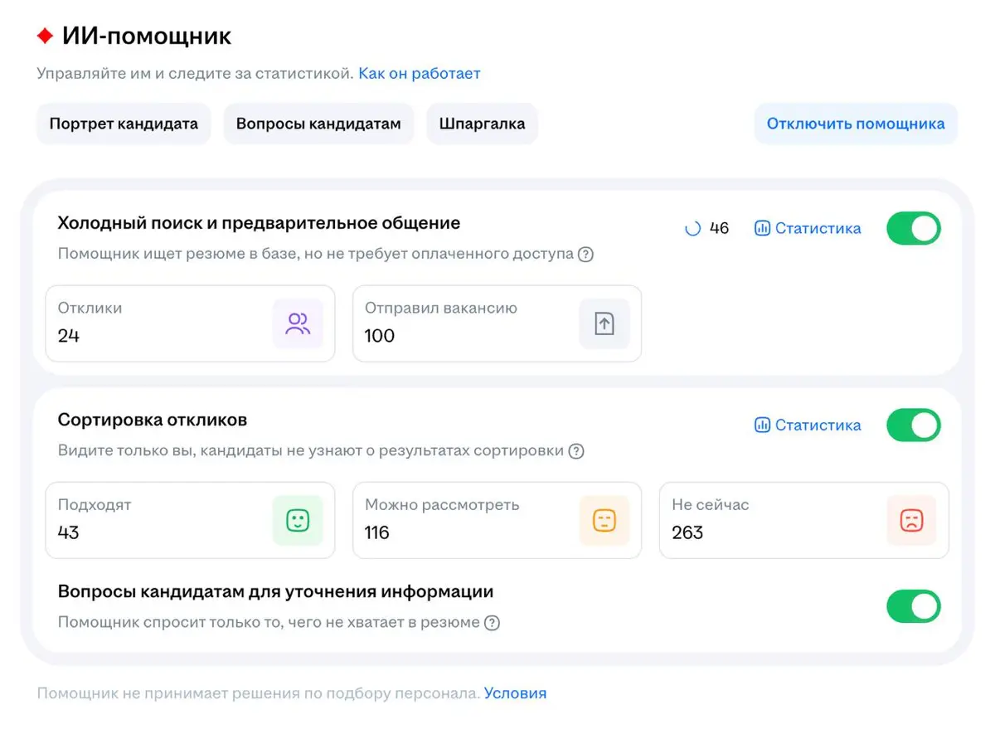Click the ИИ-помощник page title
Screen dimensions: 995x734
[147, 36]
